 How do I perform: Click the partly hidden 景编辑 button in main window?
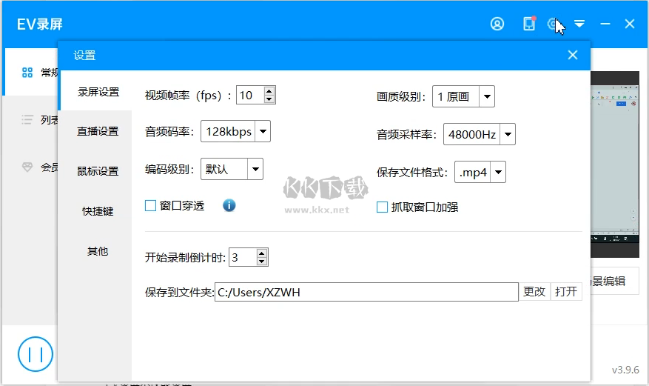coord(615,282)
